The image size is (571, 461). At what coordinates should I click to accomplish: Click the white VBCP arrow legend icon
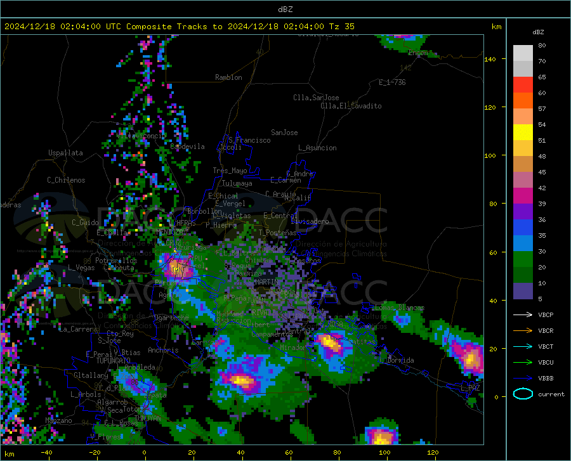click(x=523, y=315)
